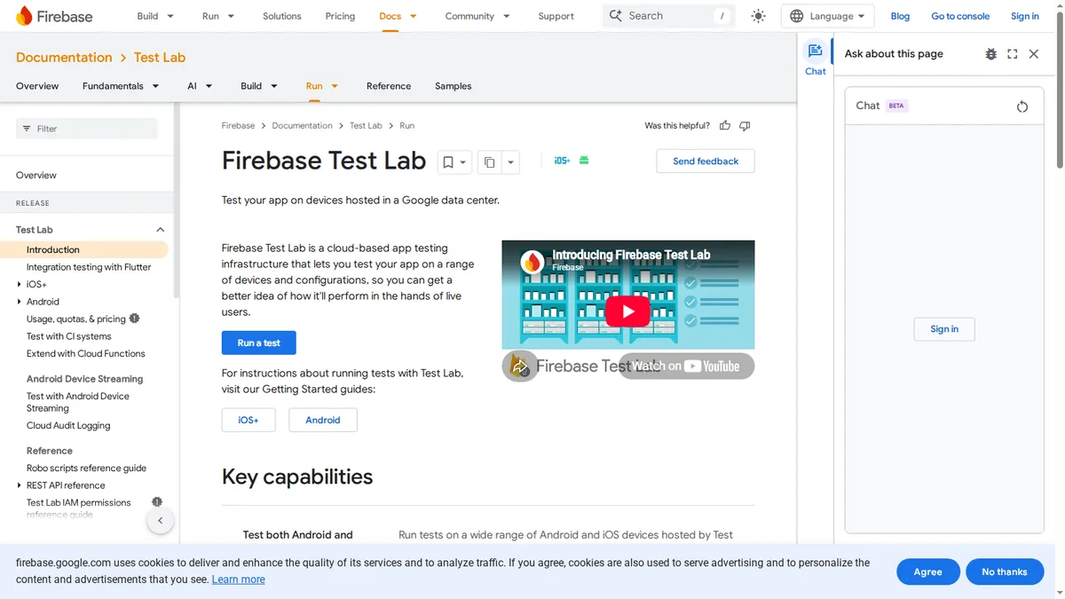
Task: Click the bug report icon in chat panel
Action: (991, 54)
